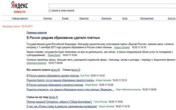The width and height of the screenshot is (176, 110).
Task: Open 'В России школьное образование становится платным'
Action: point(55,85)
